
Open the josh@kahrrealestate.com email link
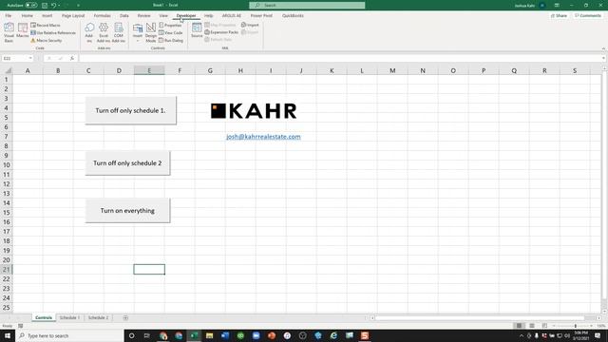click(263, 137)
